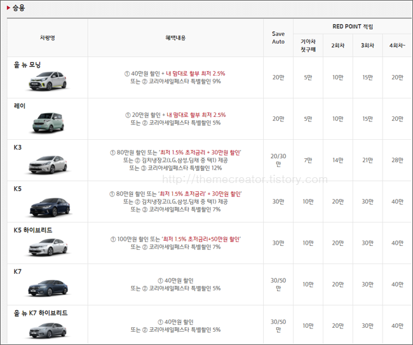413x345 pixels.
Task: Select the K7 model name above blue sedan
Action: [x=18, y=271]
